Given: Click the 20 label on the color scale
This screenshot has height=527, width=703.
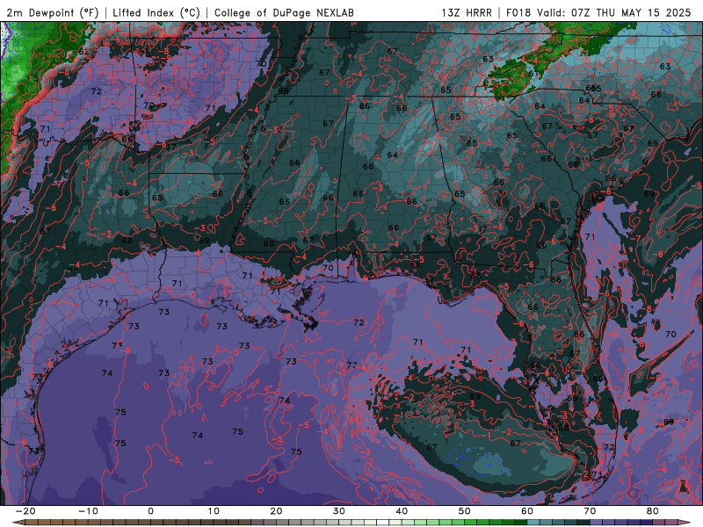Looking at the screenshot, I should (276, 511).
